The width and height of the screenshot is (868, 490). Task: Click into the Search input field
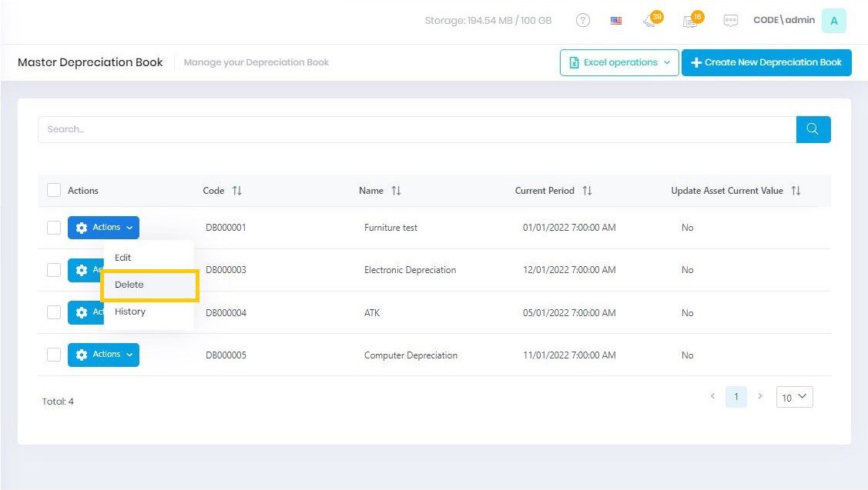point(416,129)
